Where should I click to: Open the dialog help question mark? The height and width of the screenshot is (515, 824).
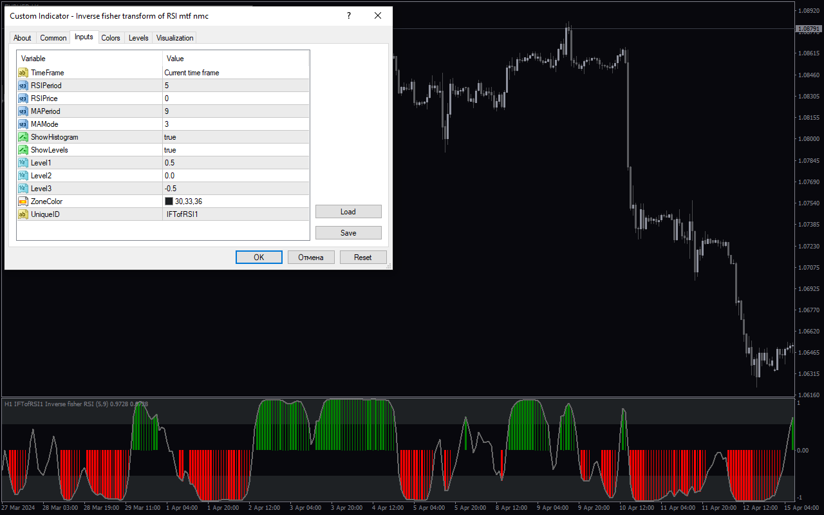point(349,16)
